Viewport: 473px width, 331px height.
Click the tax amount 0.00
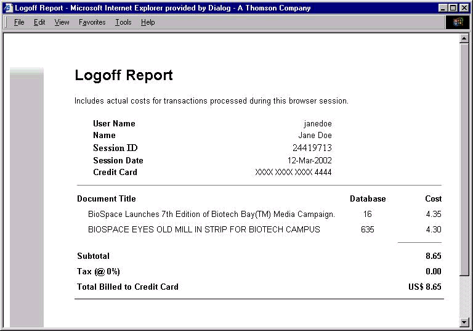coord(434,271)
